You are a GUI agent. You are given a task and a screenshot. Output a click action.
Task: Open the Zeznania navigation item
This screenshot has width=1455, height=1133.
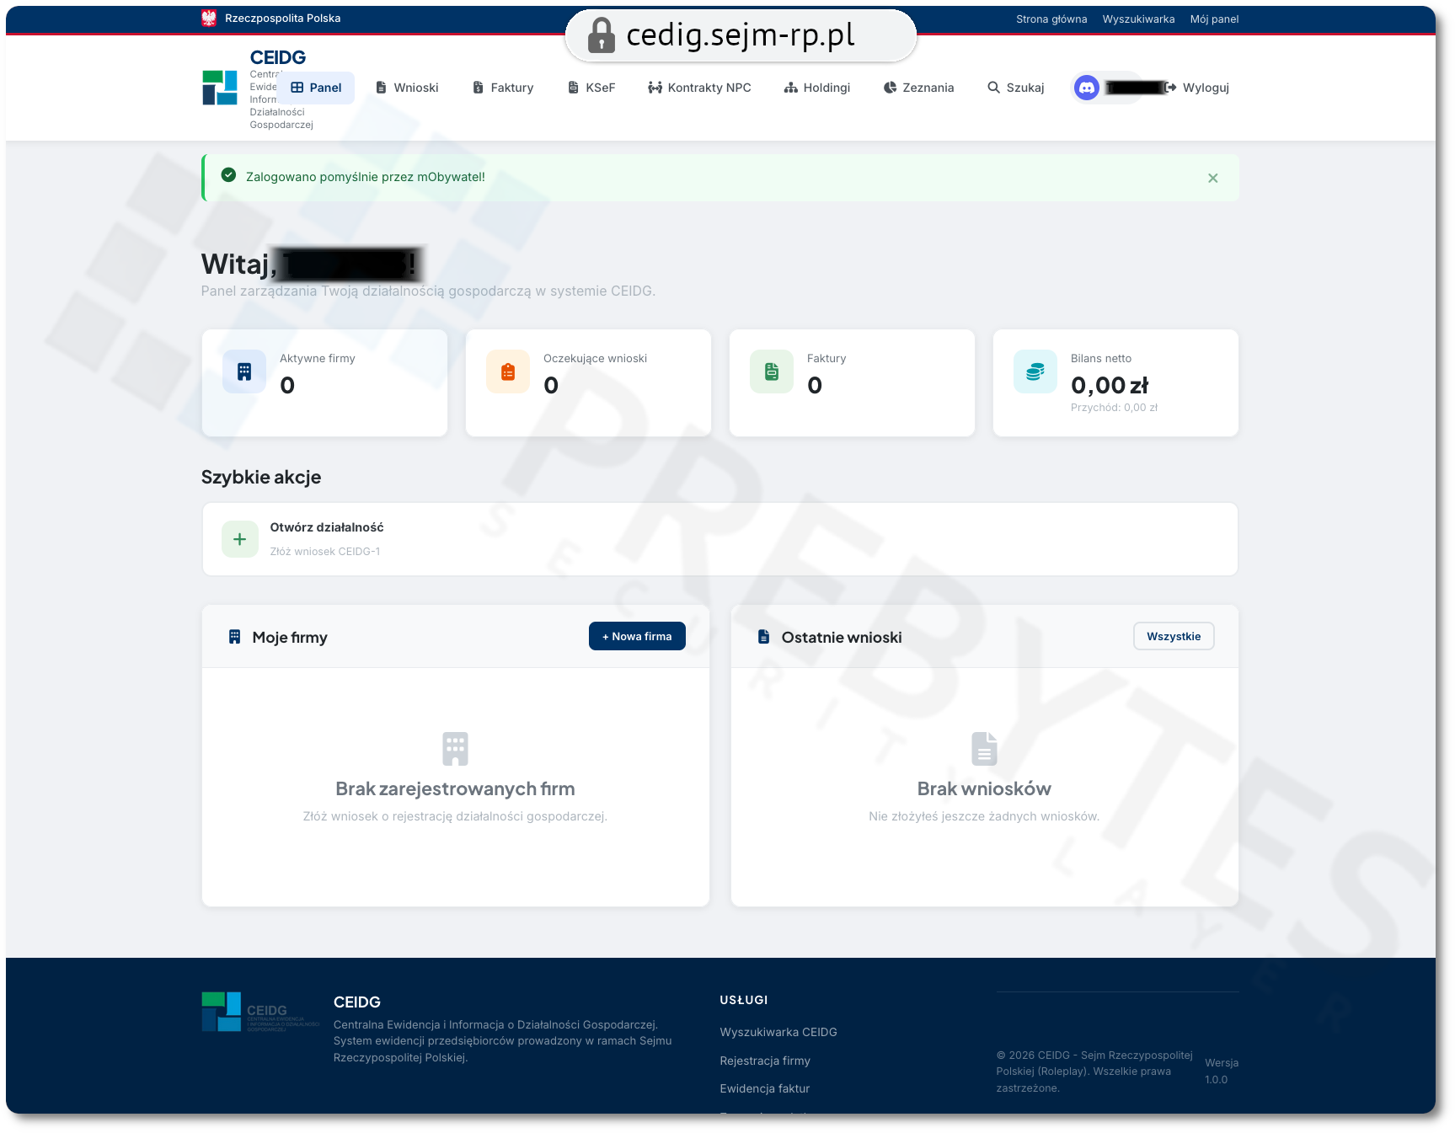[x=918, y=88]
